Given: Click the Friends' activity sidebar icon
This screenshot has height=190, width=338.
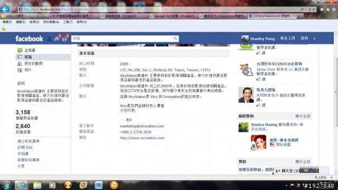Looking at the screenshot, I should [20, 63].
